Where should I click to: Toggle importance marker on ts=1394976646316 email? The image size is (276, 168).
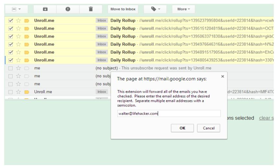click(27, 44)
